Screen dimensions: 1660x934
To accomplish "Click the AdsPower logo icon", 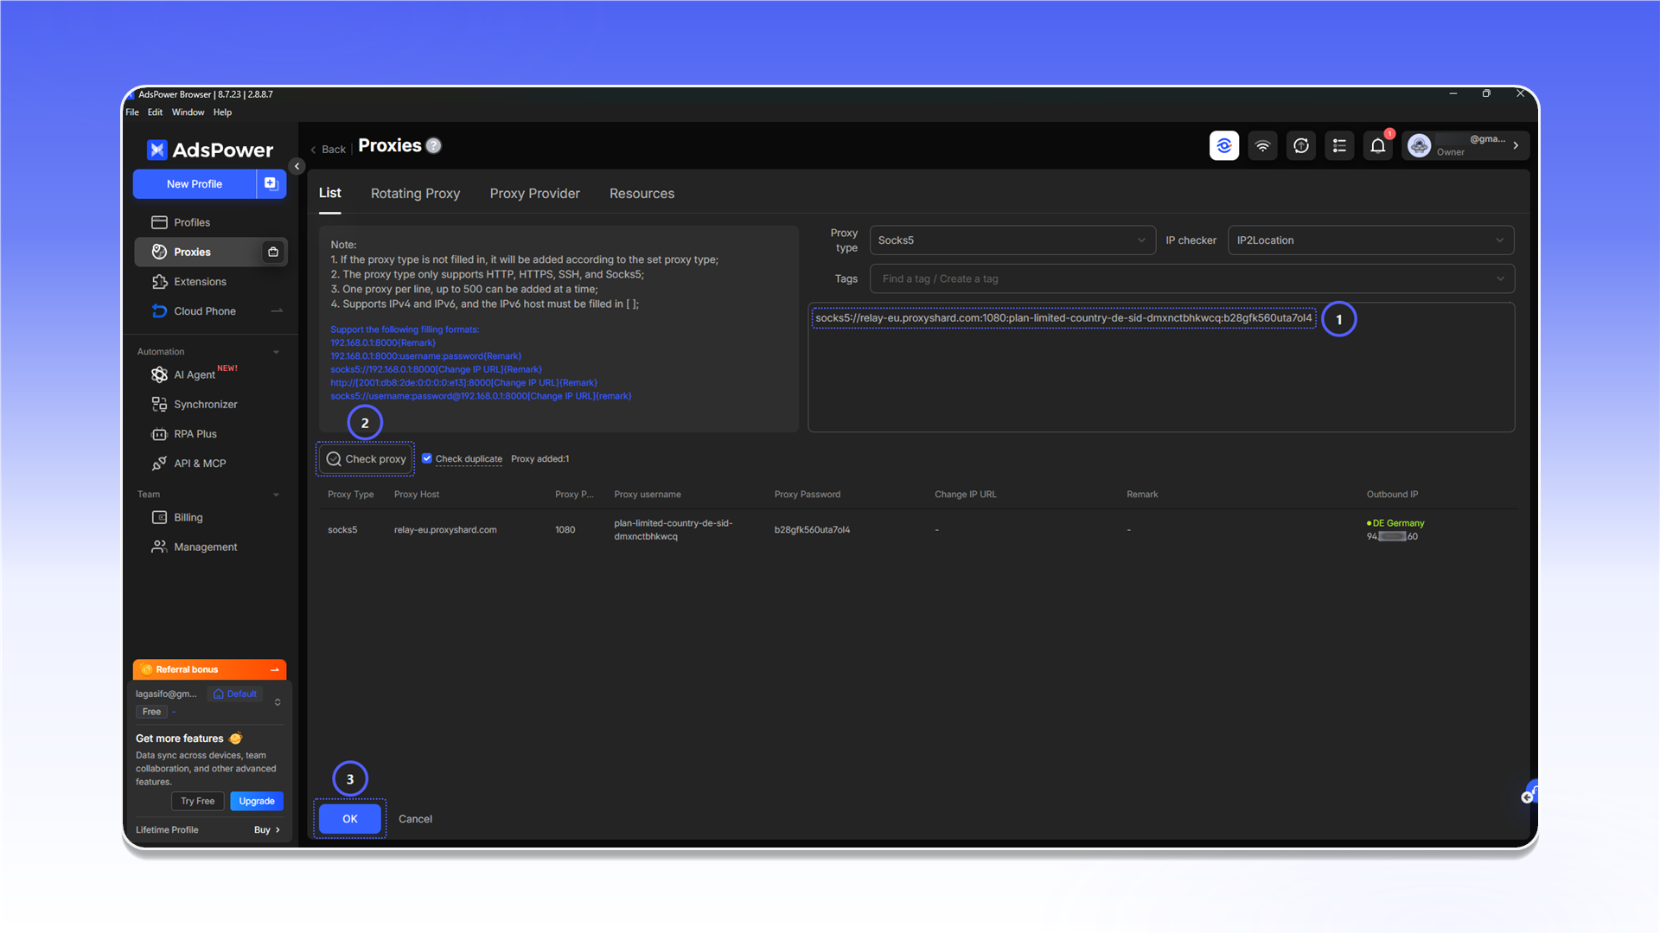I will point(156,150).
